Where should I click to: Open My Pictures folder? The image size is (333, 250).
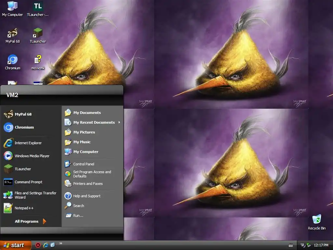coord(93,132)
